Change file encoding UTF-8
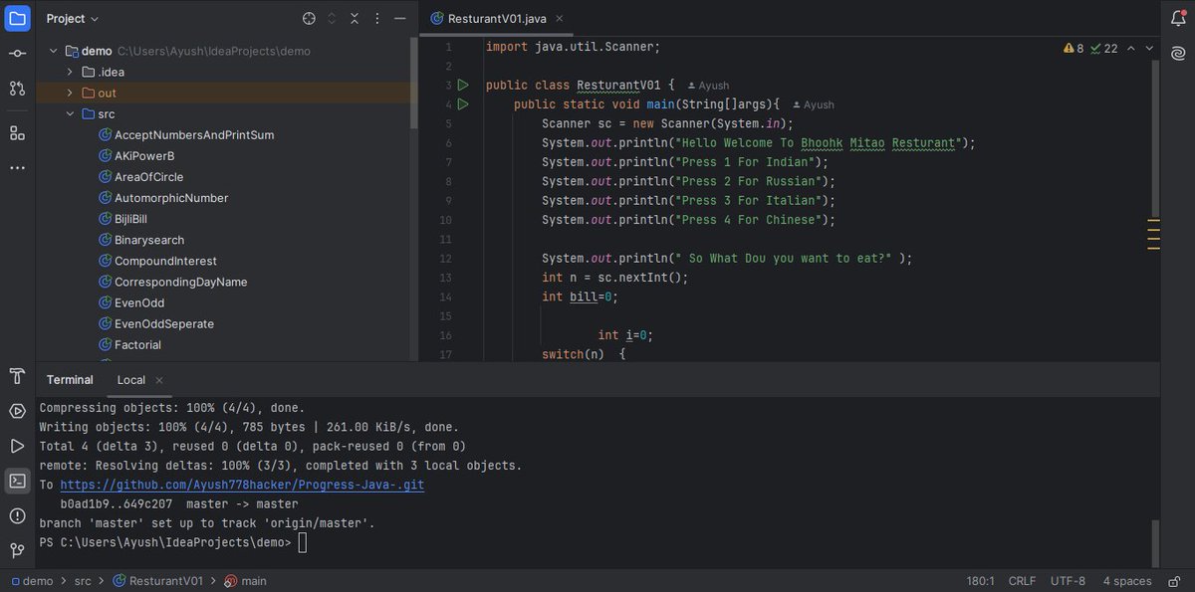 (1068, 581)
